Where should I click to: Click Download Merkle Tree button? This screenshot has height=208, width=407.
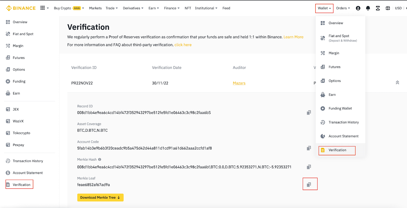(x=100, y=198)
